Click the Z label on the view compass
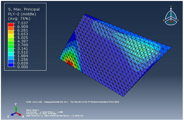 point(164,20)
